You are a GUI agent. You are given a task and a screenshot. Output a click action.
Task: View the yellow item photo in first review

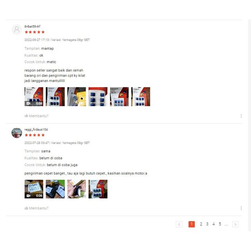tap(76, 96)
